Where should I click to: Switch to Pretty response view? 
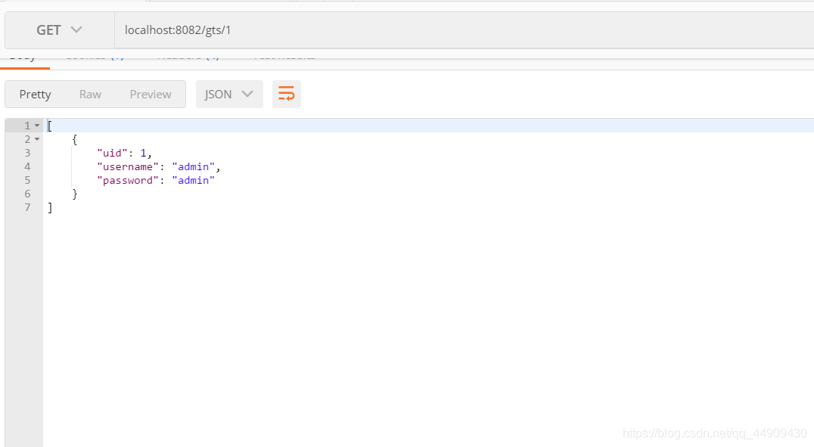[x=36, y=94]
